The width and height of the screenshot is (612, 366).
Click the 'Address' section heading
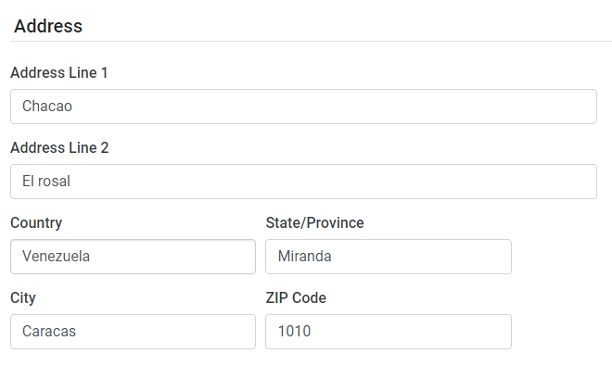48,26
